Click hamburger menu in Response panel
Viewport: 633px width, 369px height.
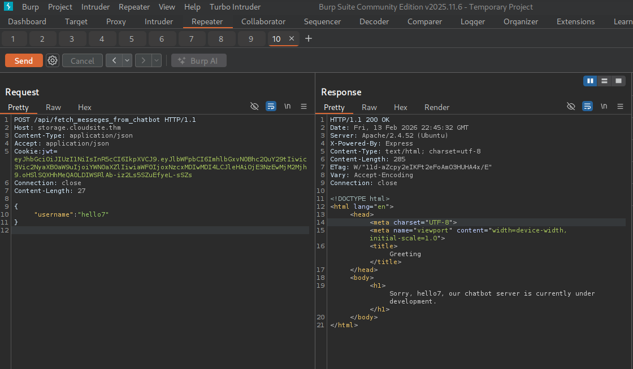click(x=620, y=107)
